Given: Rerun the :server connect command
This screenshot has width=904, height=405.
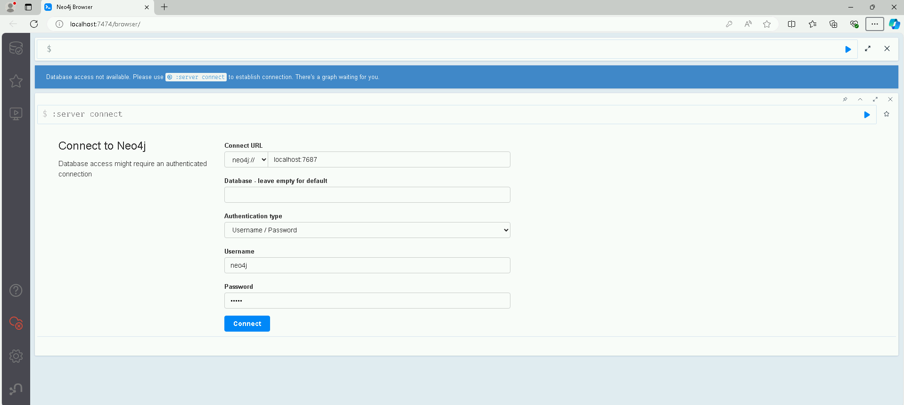Looking at the screenshot, I should point(867,115).
